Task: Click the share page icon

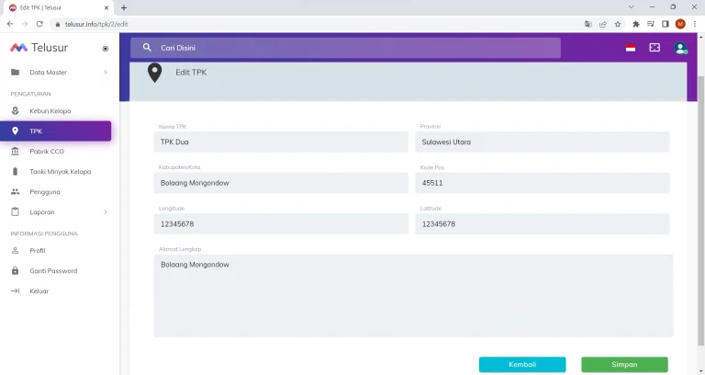Action: 603,24
